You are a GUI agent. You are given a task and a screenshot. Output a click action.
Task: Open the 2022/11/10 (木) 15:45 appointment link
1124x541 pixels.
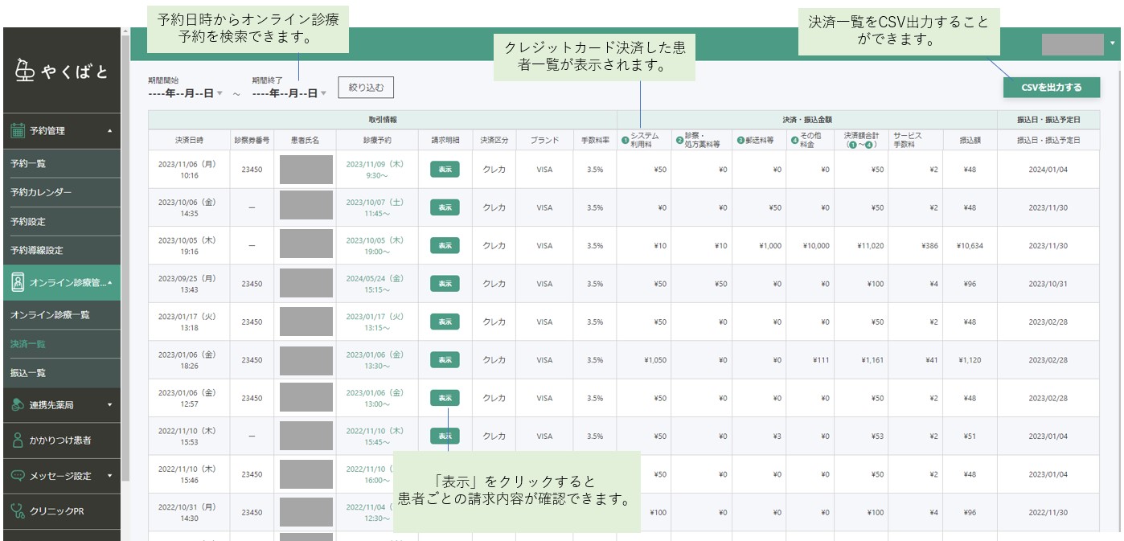pos(376,436)
